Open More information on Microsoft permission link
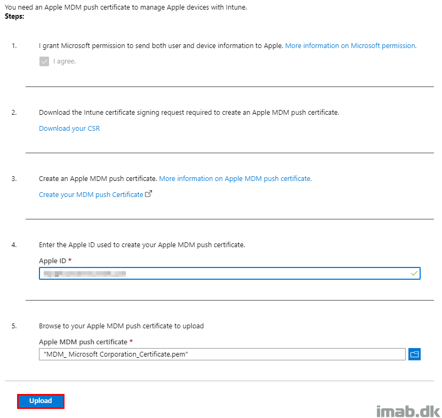Image resolution: width=442 pixels, height=418 pixels. tap(351, 46)
